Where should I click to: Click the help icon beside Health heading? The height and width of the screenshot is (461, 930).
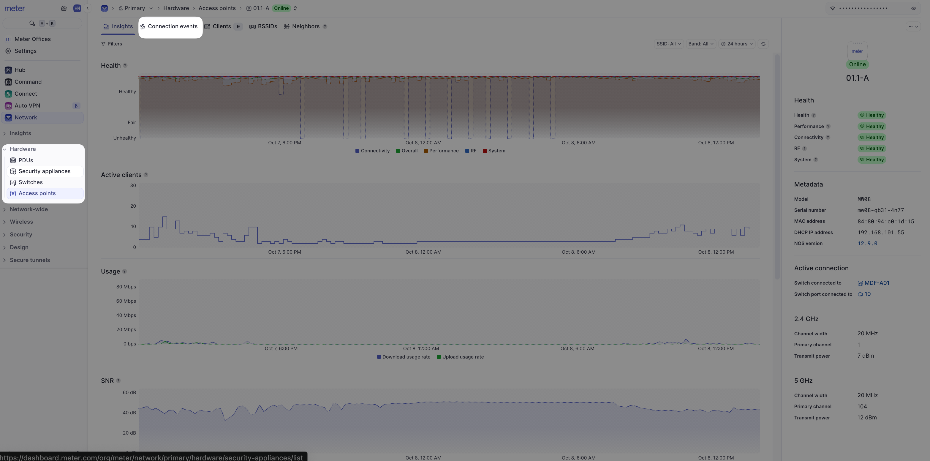coord(125,66)
